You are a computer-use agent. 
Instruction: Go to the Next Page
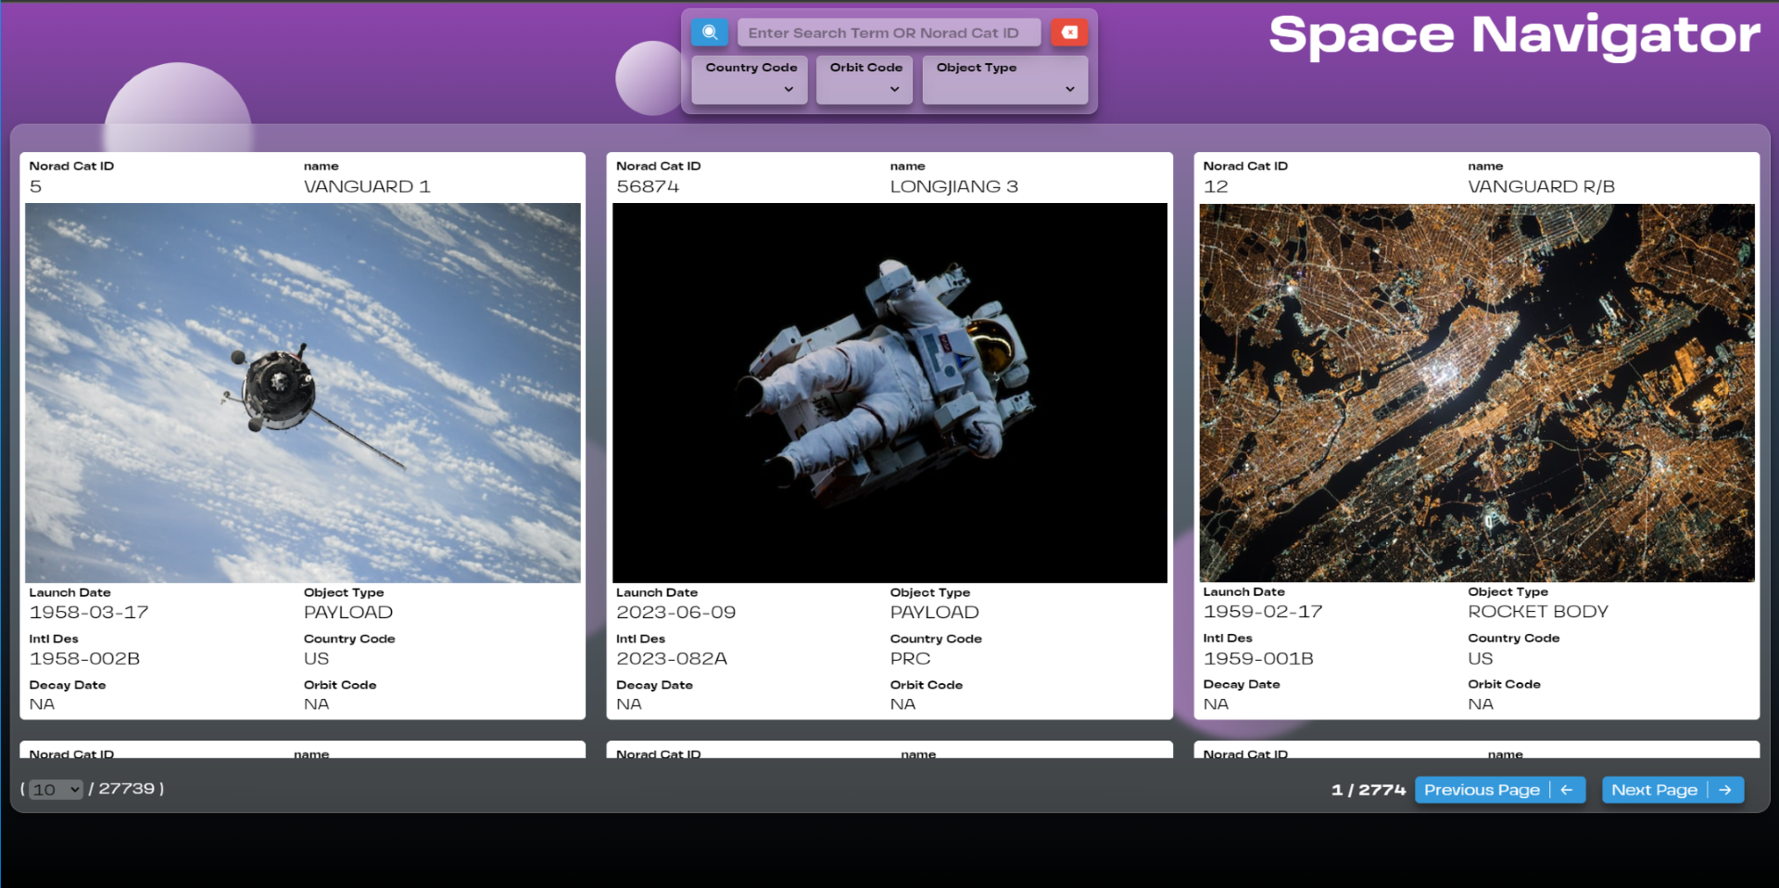pyautogui.click(x=1672, y=790)
